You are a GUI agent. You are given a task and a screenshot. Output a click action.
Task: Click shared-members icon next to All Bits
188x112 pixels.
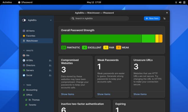tap(50, 60)
